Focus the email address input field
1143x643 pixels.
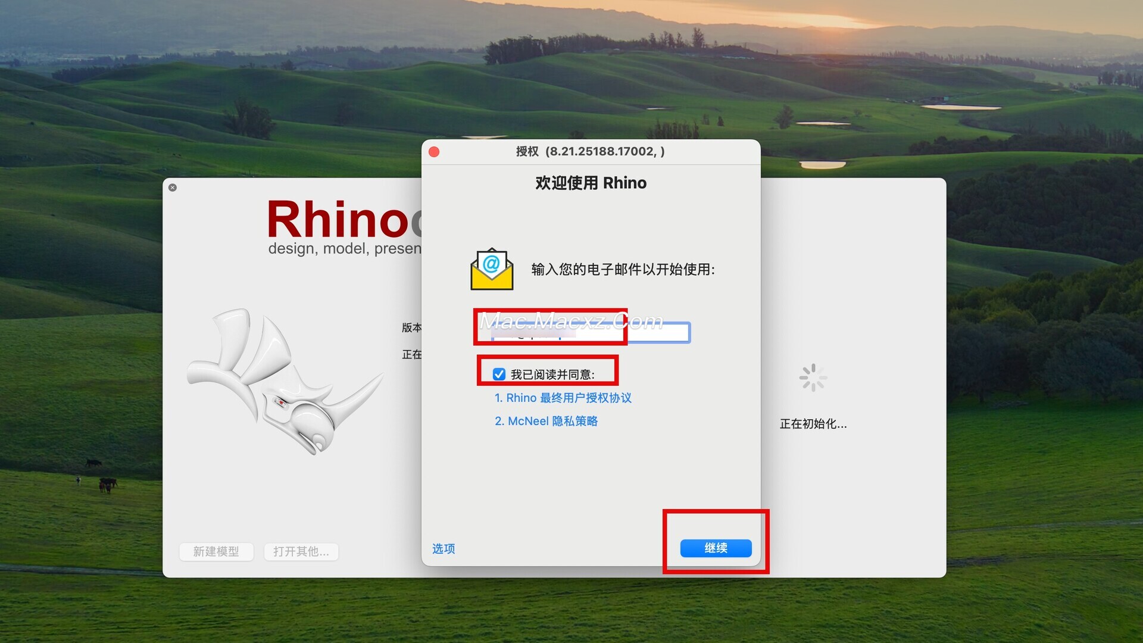tap(591, 332)
